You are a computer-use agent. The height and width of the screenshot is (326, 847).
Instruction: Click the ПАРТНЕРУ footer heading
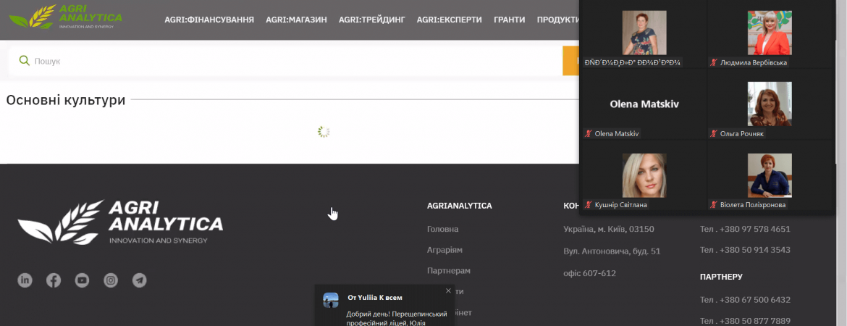pos(721,277)
